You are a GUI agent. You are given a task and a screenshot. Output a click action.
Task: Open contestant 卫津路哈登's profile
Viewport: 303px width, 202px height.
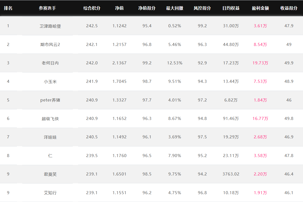click(50, 26)
